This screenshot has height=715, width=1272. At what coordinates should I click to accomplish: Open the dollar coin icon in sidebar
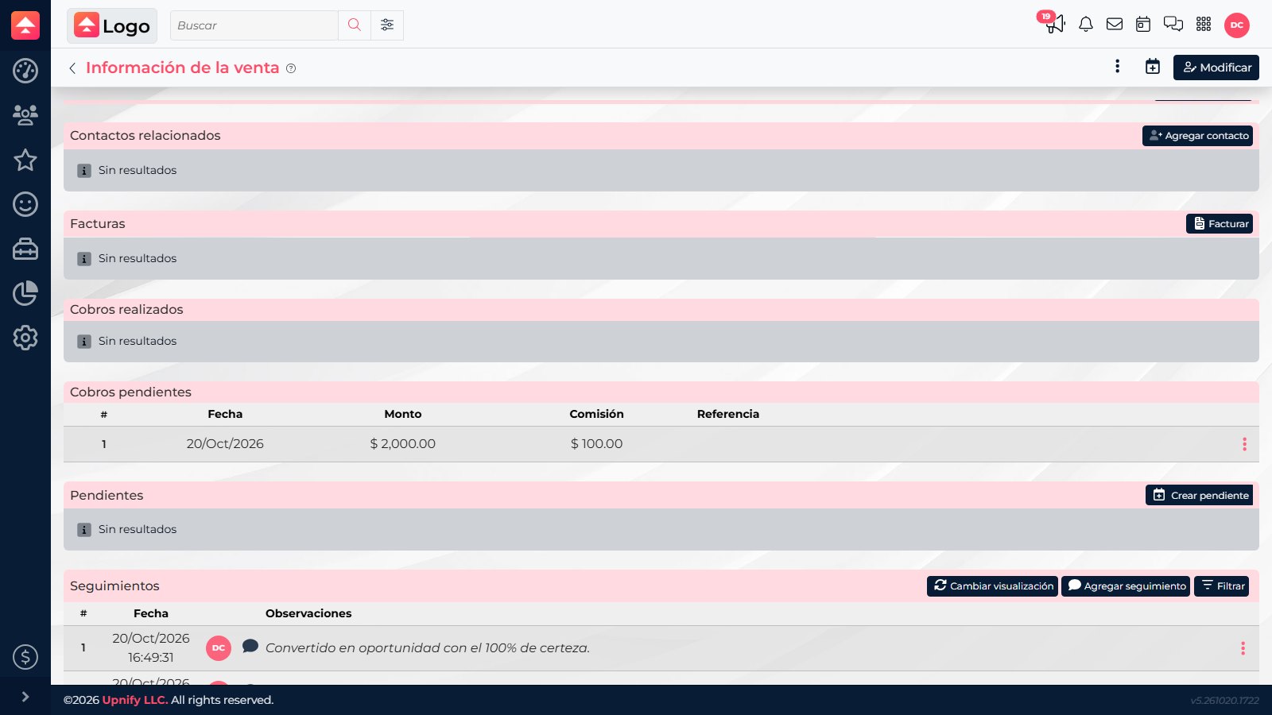pos(25,657)
